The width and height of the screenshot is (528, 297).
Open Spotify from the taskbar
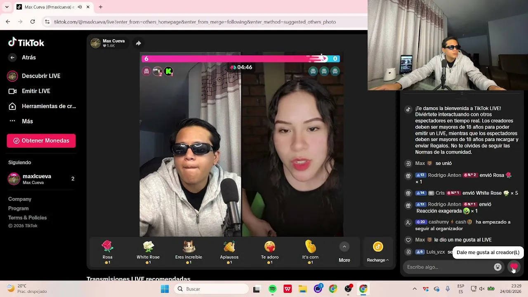[272, 289]
